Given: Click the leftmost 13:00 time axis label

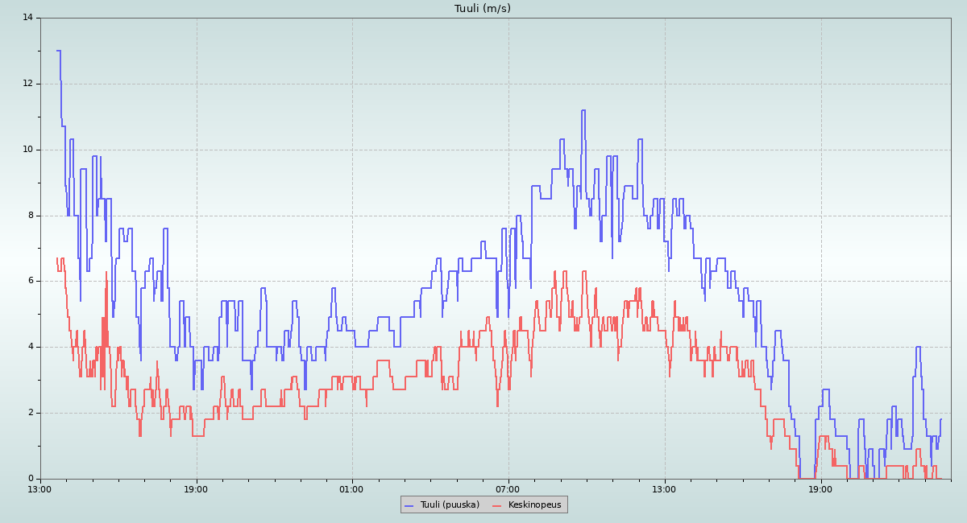Looking at the screenshot, I should click(39, 489).
